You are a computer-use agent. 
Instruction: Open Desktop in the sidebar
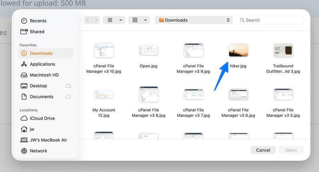[x=46, y=86]
